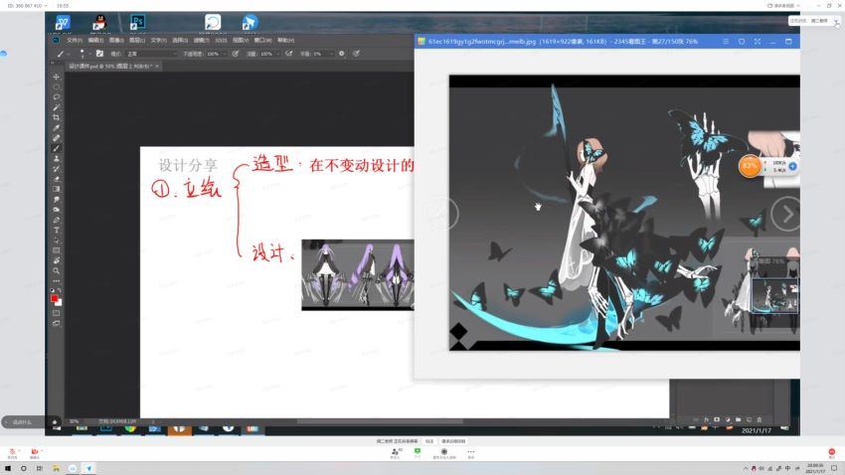Open the 编辑 menu in Photoshop
The image size is (845, 475).
95,41
